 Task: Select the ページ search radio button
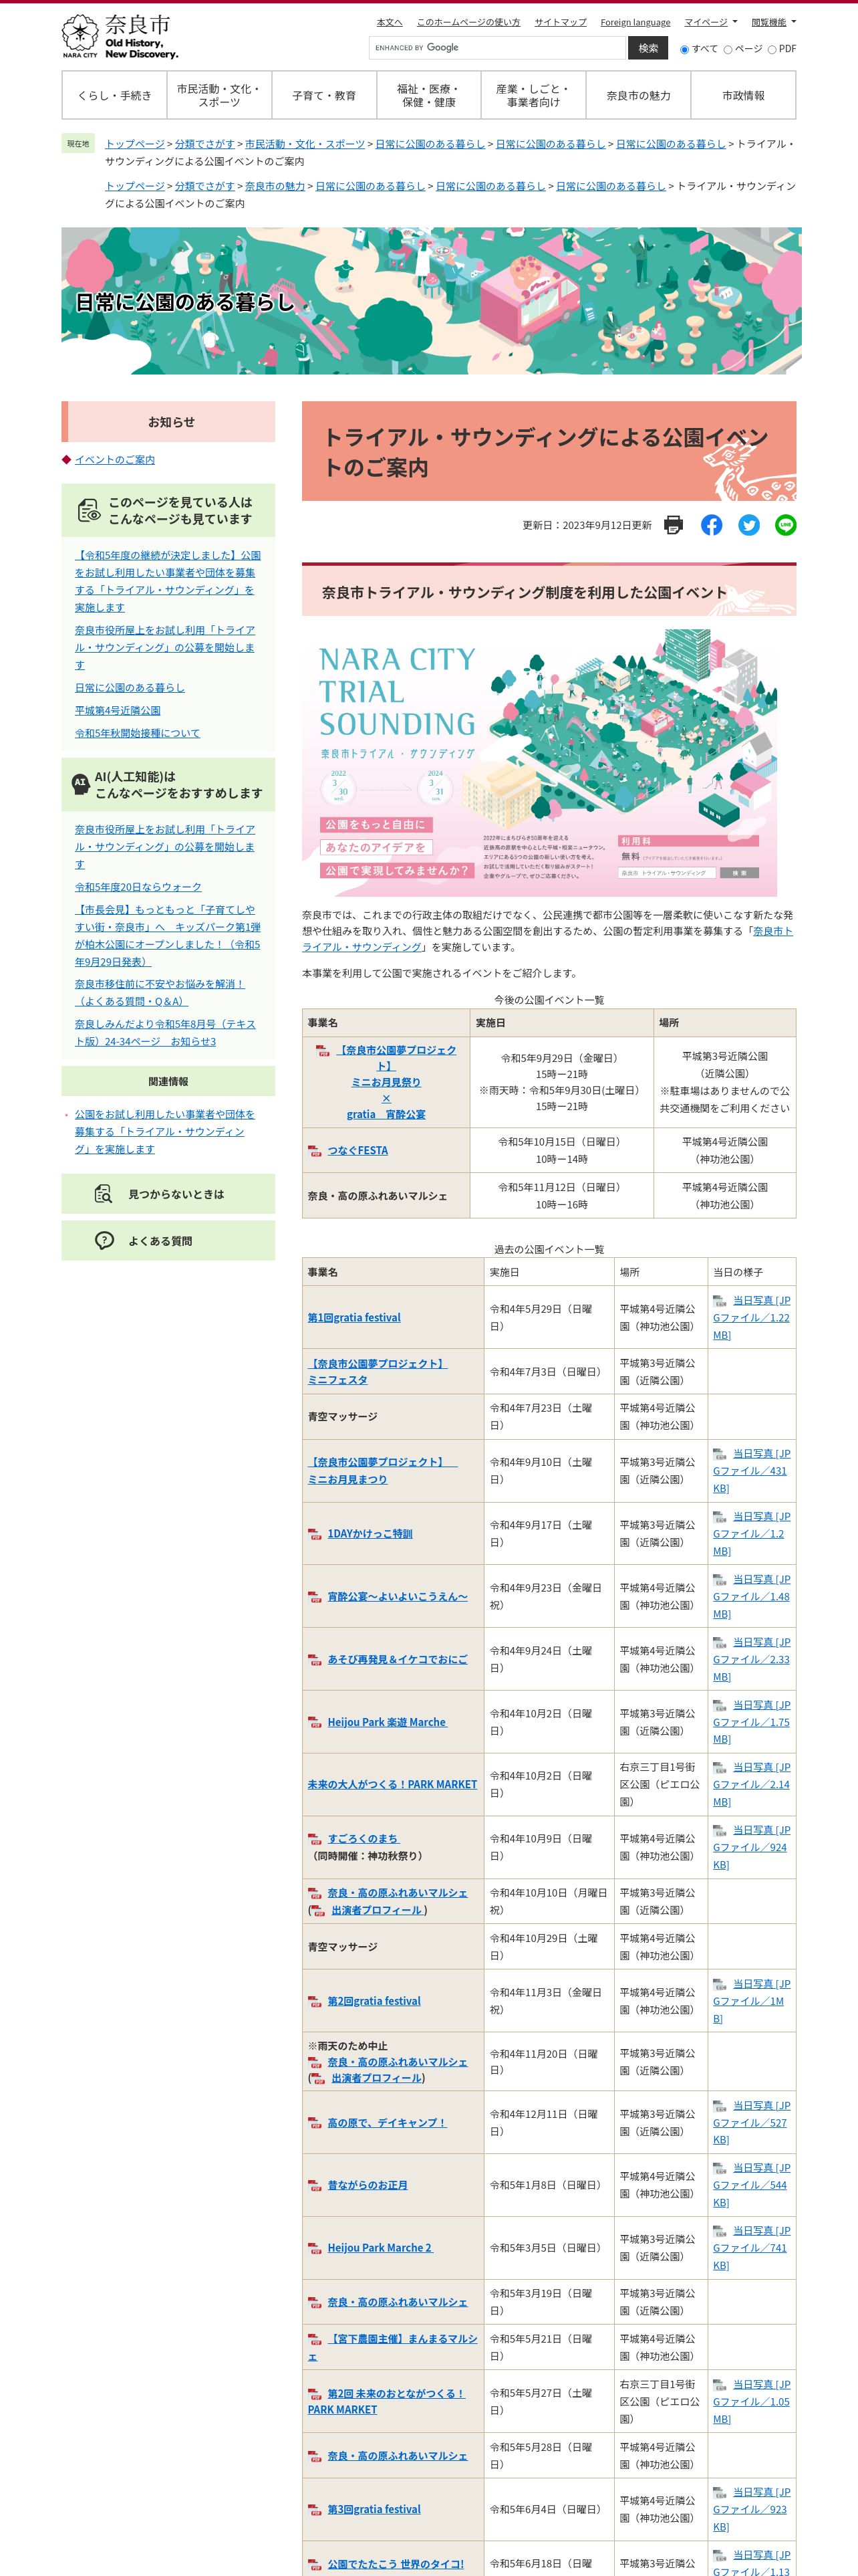tap(727, 49)
